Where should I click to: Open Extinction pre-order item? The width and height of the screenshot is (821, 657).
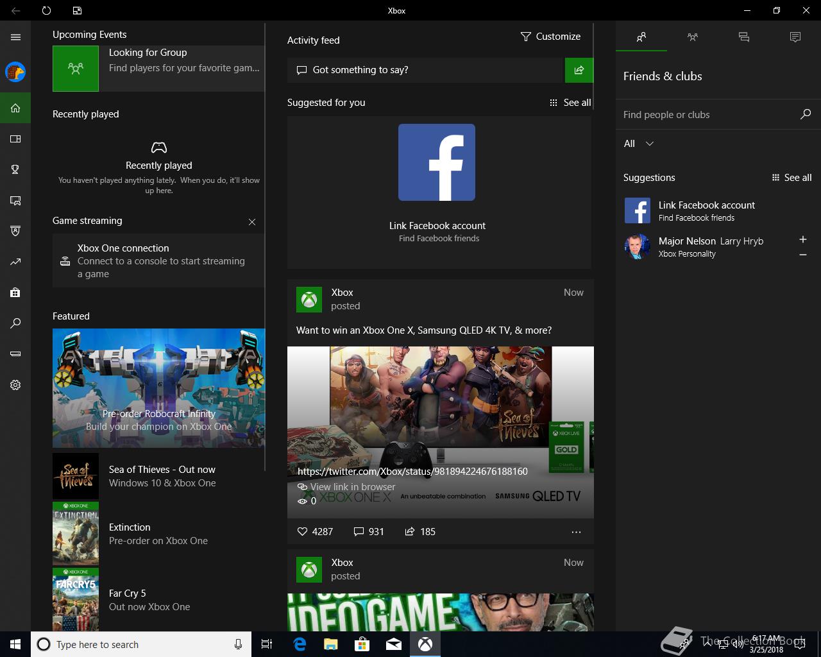coord(158,534)
